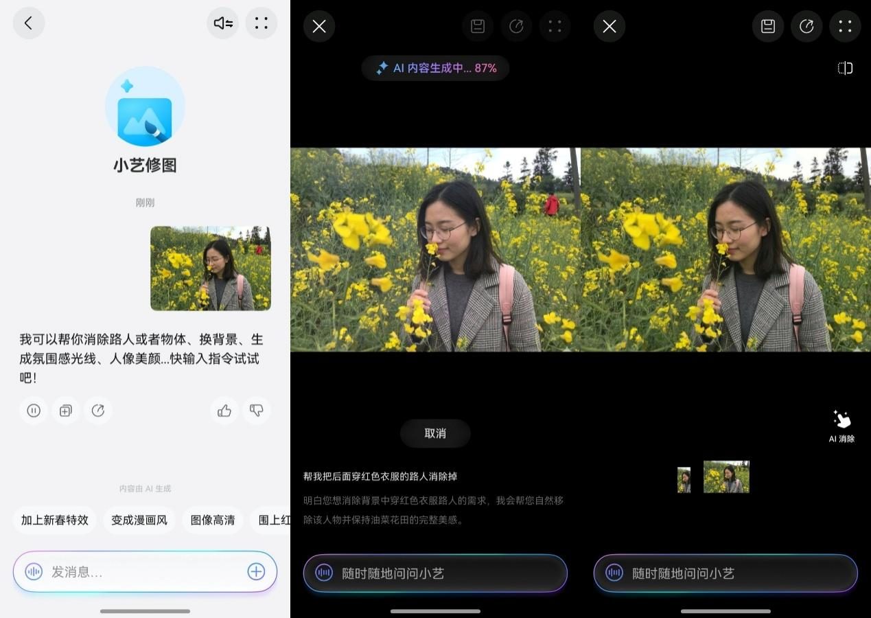The width and height of the screenshot is (871, 618).
Task: Open the four-dot menu in the chat header
Action: pos(261,23)
